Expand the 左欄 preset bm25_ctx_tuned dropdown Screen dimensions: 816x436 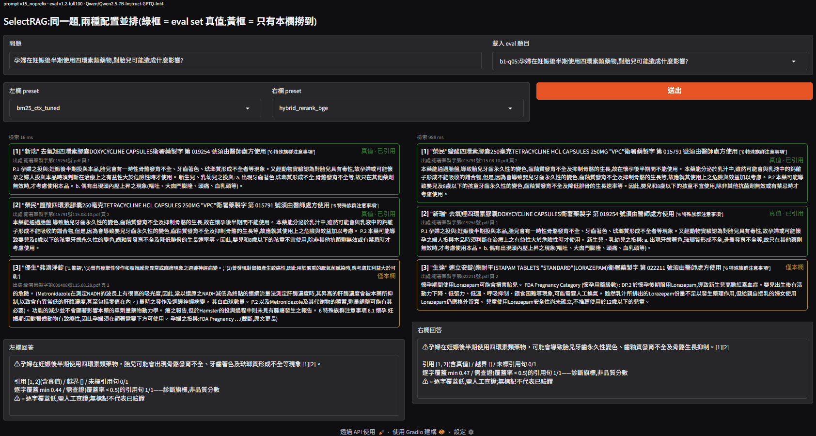pyautogui.click(x=135, y=108)
